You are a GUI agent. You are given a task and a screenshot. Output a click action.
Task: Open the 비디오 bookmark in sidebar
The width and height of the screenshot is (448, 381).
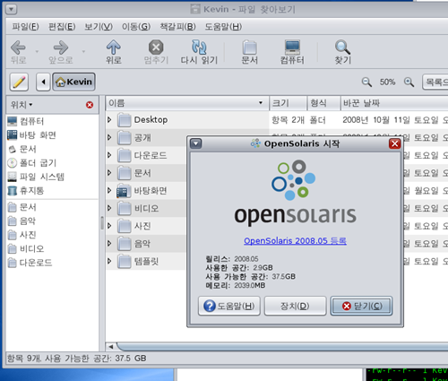point(26,248)
